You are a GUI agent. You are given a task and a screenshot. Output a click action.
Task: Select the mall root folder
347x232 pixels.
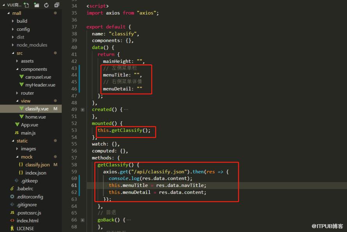31,13
